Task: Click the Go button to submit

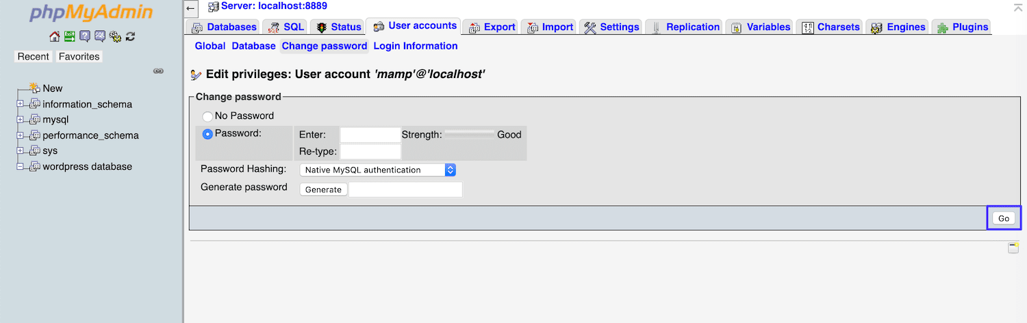Action: click(1003, 218)
